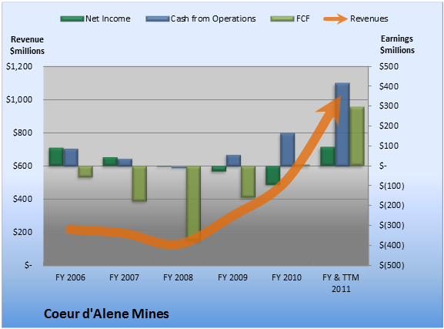The height and width of the screenshot is (329, 444).
Task: Click the "FY 2008" category label
Action: 178,277
